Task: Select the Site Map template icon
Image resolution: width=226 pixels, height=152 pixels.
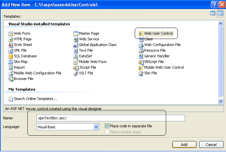Action: click(x=10, y=62)
